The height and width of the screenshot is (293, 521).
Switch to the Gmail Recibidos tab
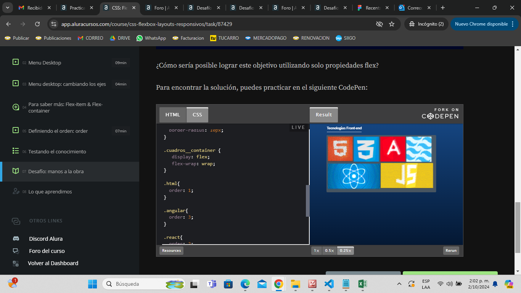(35, 8)
